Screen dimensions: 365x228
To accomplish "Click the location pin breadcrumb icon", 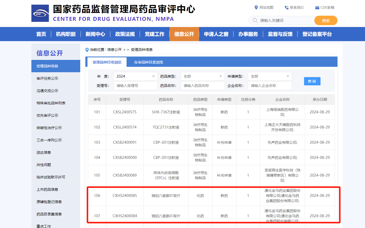I will pyautogui.click(x=87, y=50).
